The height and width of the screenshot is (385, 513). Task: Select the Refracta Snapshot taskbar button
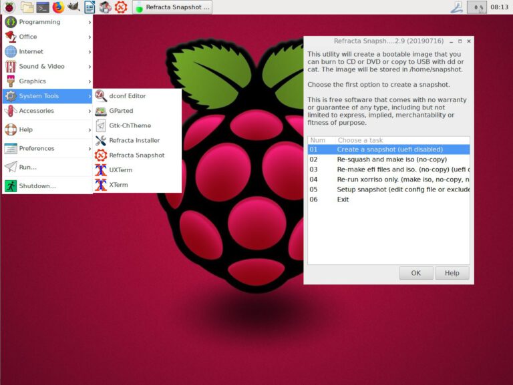pyautogui.click(x=172, y=7)
